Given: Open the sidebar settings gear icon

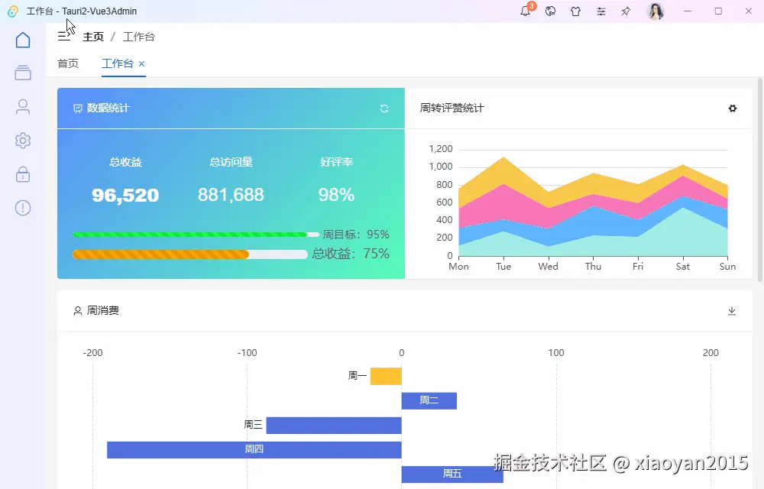Looking at the screenshot, I should coord(22,141).
